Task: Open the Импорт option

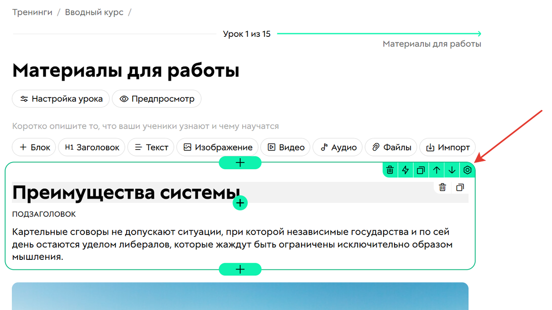Action: coord(447,148)
